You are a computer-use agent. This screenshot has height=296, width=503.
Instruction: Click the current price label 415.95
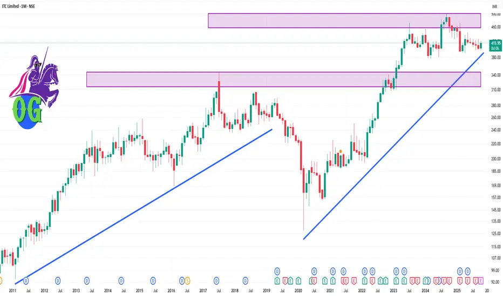(494, 42)
